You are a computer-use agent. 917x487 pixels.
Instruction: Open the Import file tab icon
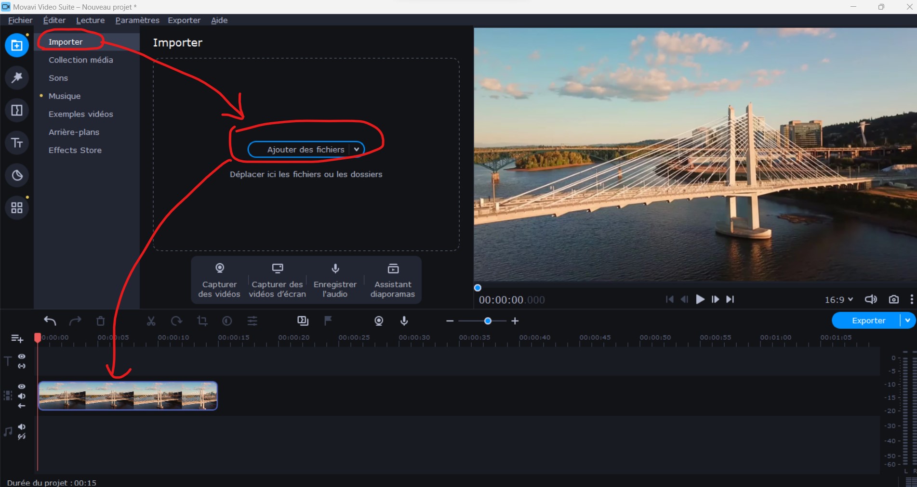pos(17,45)
